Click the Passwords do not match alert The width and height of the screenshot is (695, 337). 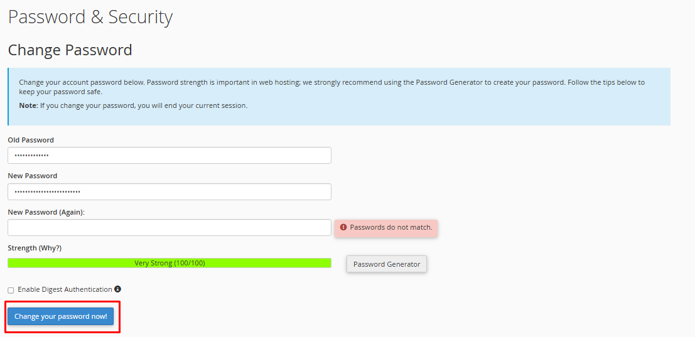coord(386,228)
